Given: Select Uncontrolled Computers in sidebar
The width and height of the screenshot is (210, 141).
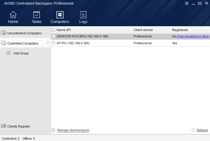Looking at the screenshot, I should 25,33.
